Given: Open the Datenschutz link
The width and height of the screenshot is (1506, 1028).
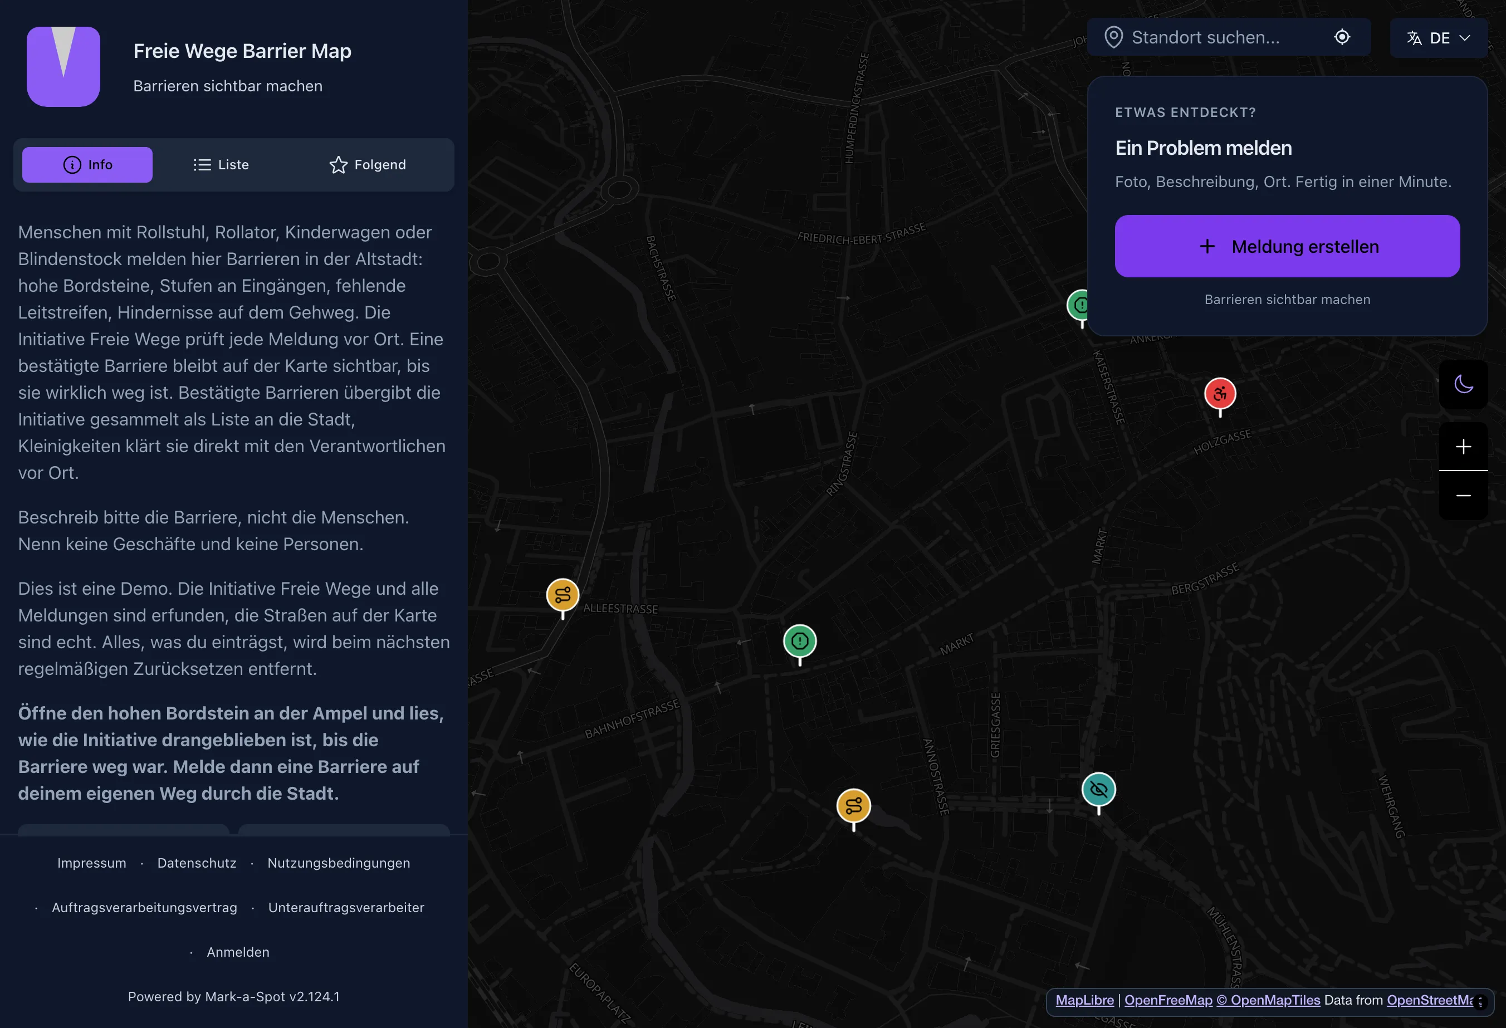Looking at the screenshot, I should (x=197, y=863).
